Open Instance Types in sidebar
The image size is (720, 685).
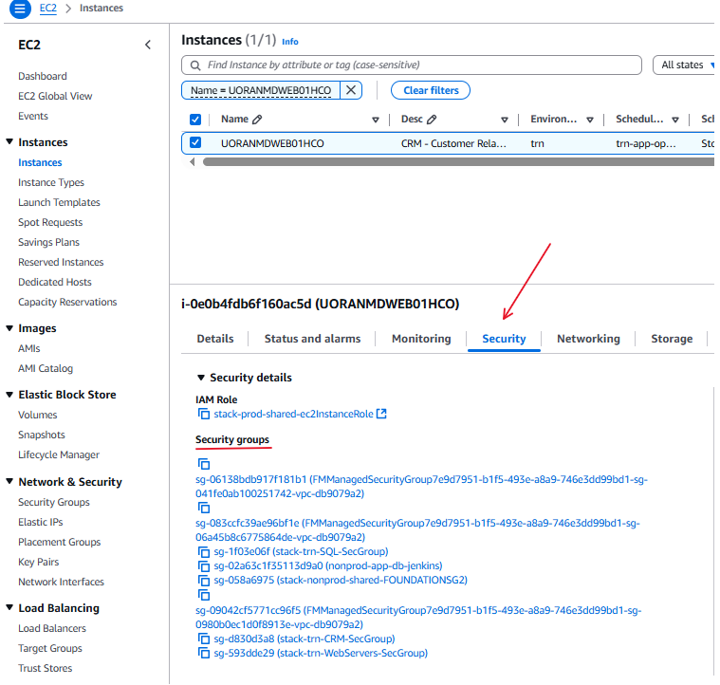tap(51, 182)
